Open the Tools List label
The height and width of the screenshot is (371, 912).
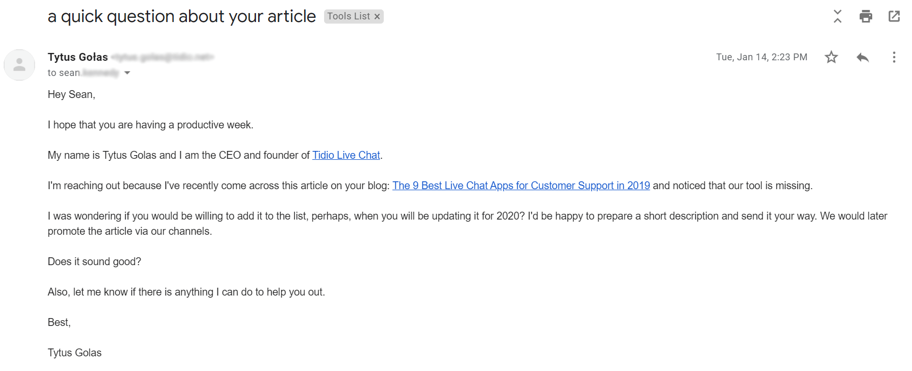(x=348, y=16)
